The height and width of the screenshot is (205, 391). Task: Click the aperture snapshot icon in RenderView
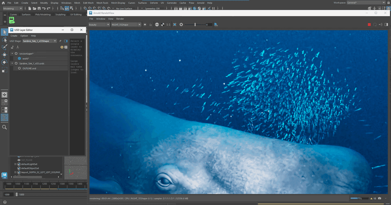(x=181, y=25)
